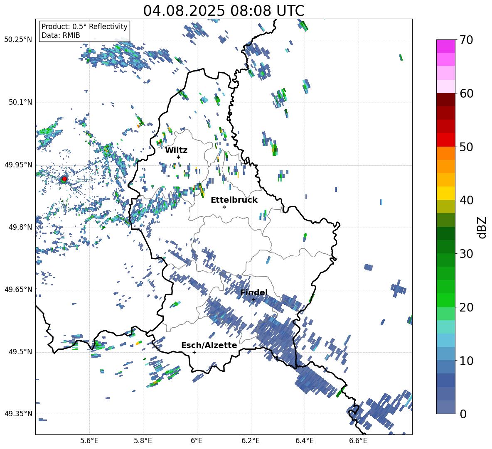Click the 5.8°E longitude label
Viewport: 492px width, 449px height.
click(x=143, y=441)
